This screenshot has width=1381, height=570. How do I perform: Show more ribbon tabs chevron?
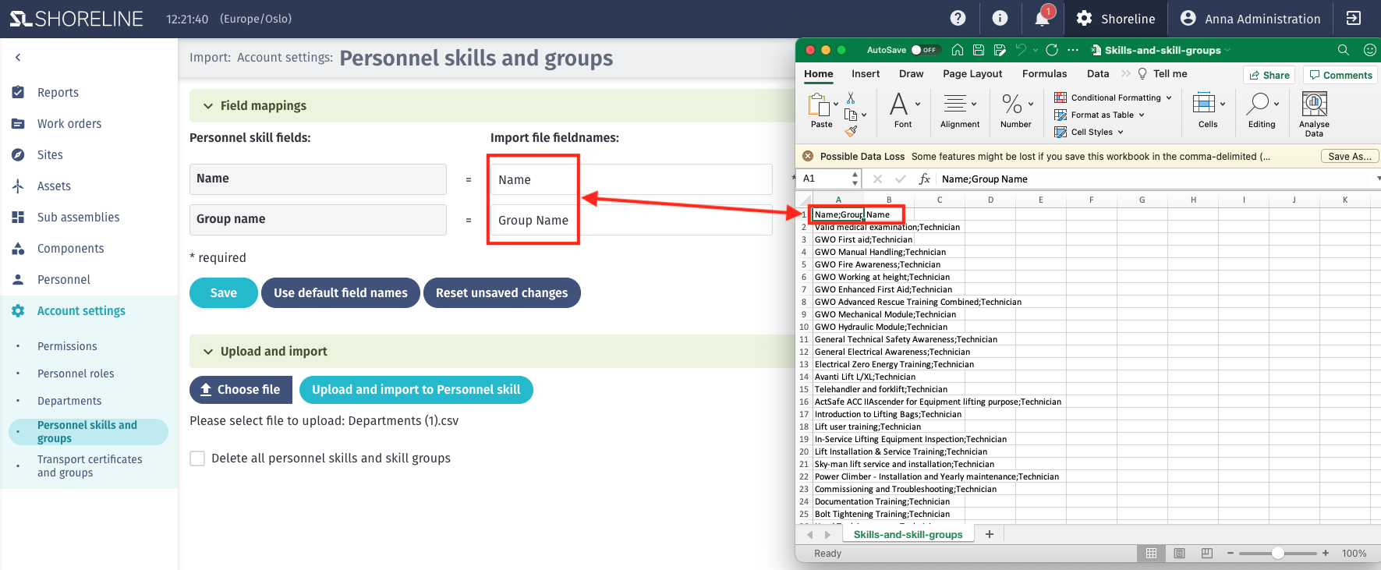(1125, 73)
